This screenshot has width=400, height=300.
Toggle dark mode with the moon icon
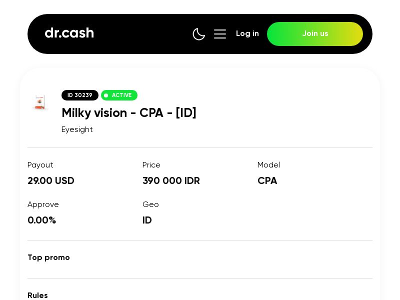pos(199,34)
